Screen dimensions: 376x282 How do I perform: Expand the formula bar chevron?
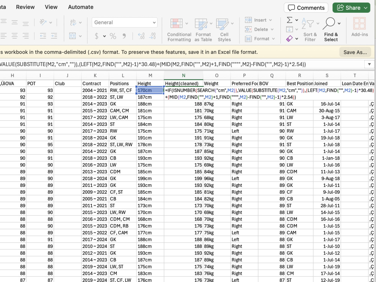point(369,64)
